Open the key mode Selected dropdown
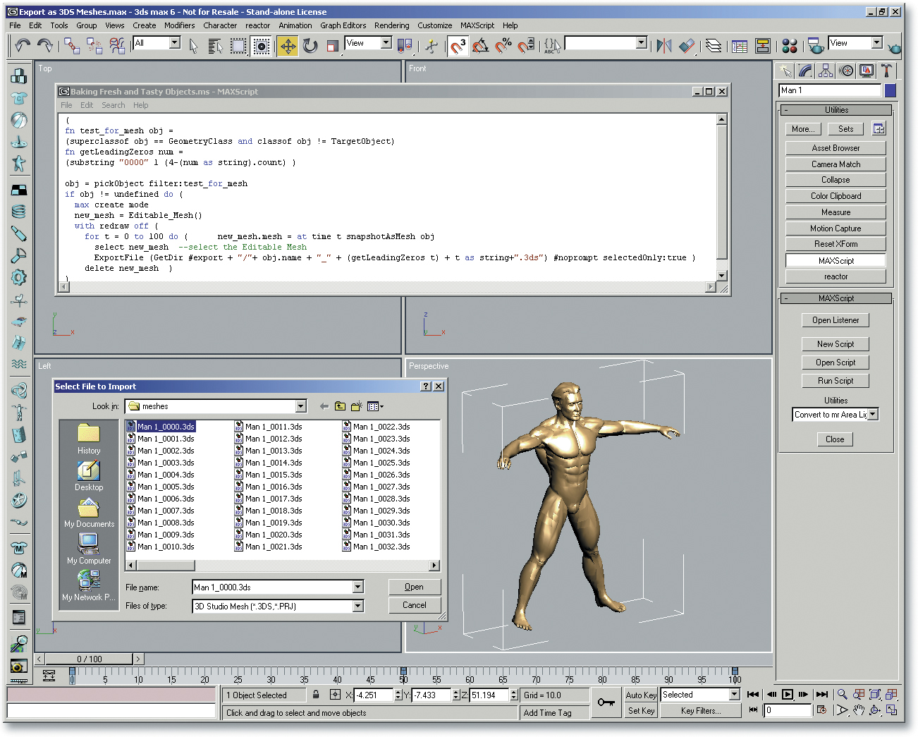 coord(734,695)
